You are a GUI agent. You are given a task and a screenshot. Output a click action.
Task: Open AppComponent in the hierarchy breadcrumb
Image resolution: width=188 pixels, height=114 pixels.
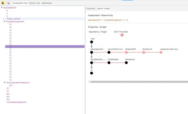[94, 20]
